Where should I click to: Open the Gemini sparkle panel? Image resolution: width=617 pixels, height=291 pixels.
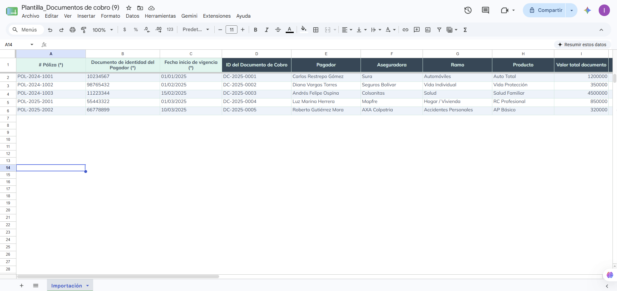(587, 10)
